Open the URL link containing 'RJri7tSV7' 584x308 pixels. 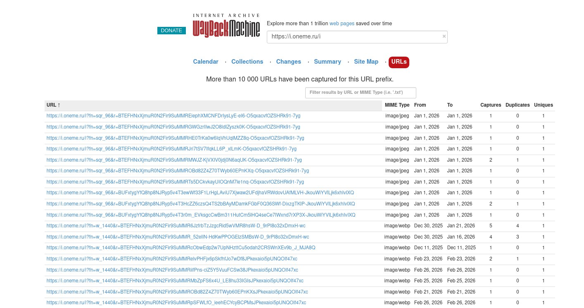171,149
